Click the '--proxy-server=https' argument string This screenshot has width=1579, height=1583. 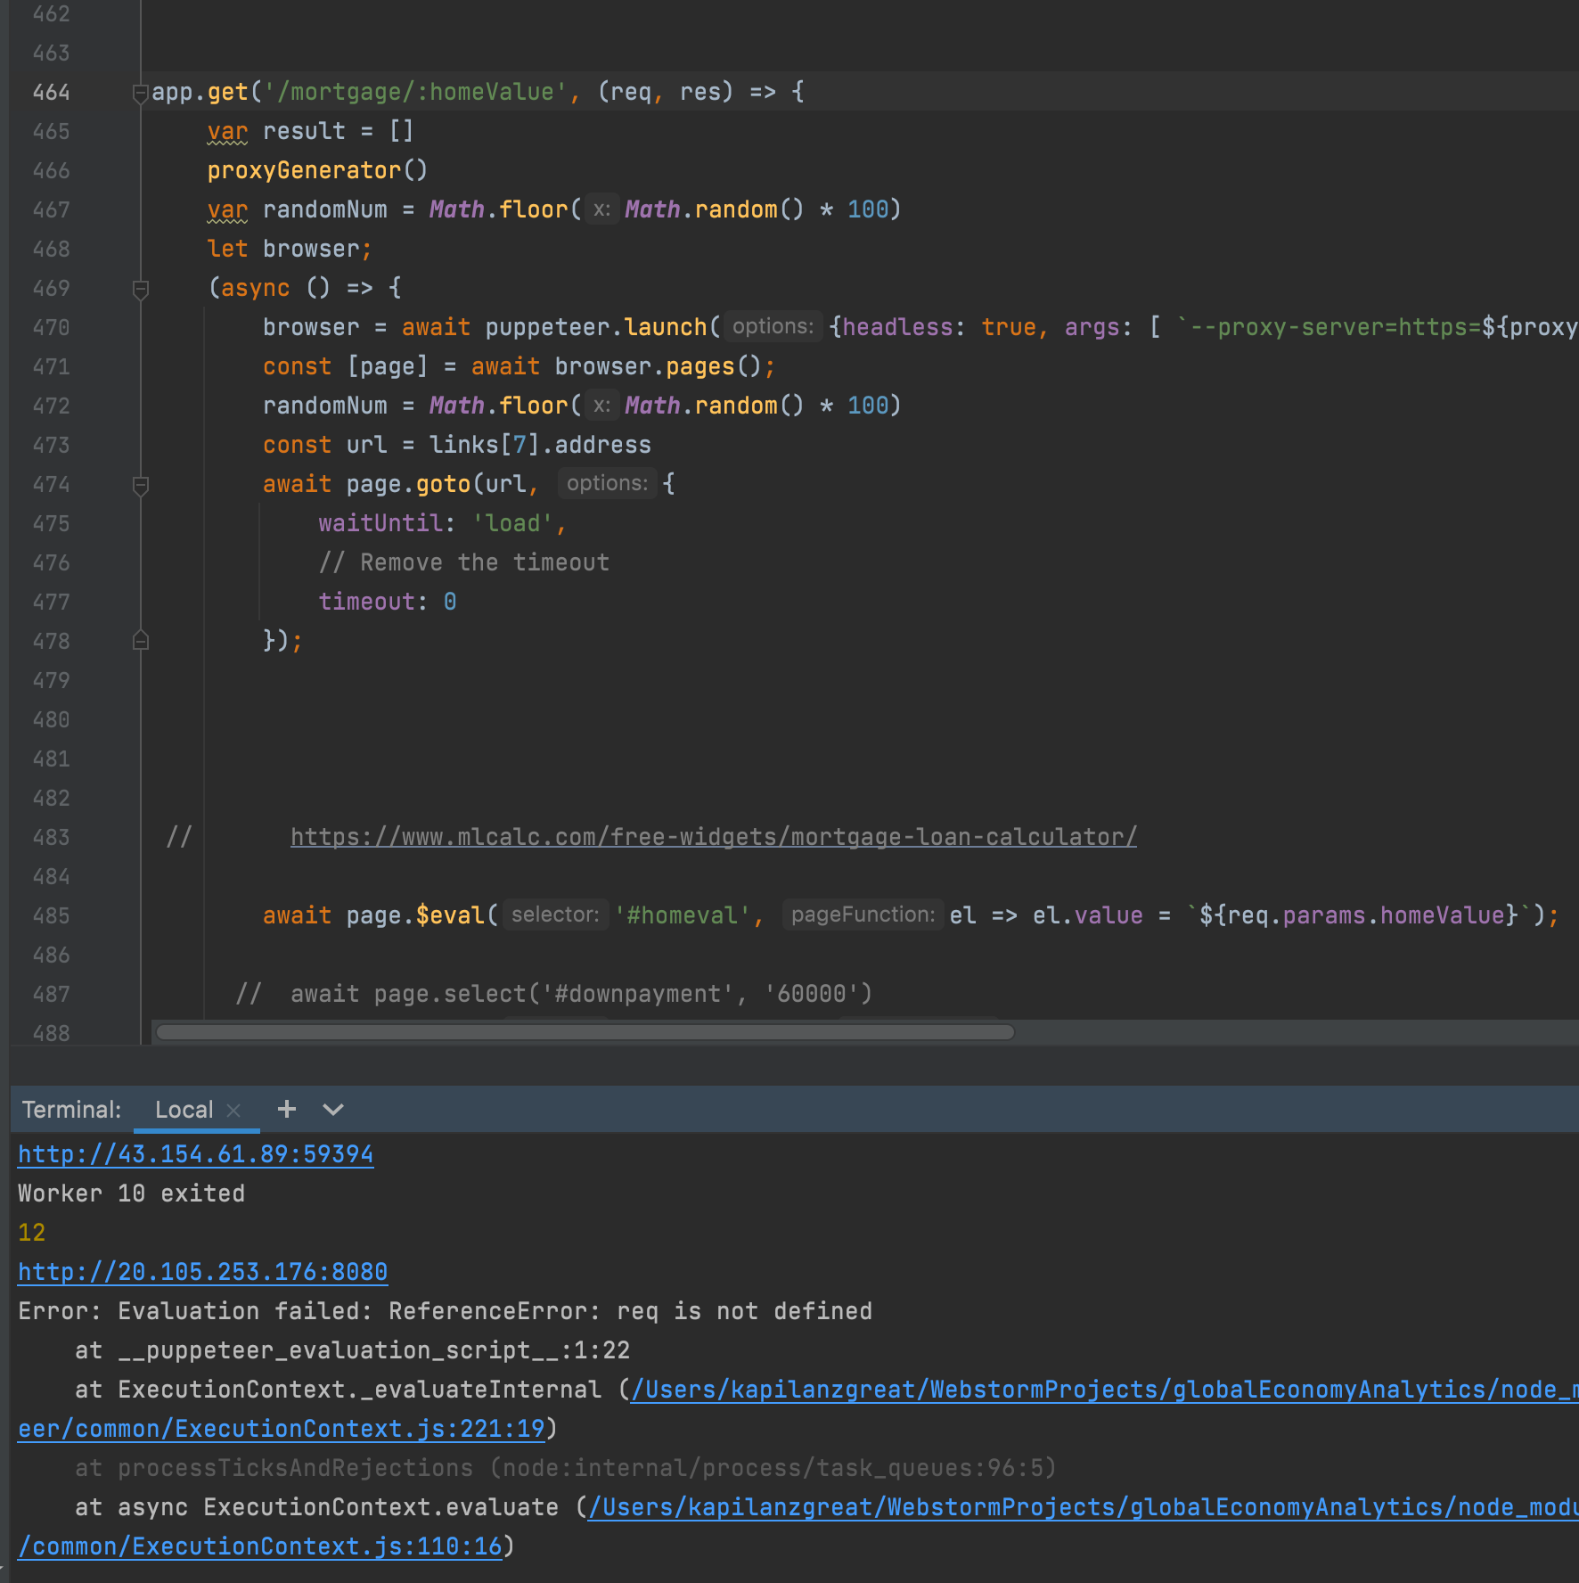point(1329,327)
